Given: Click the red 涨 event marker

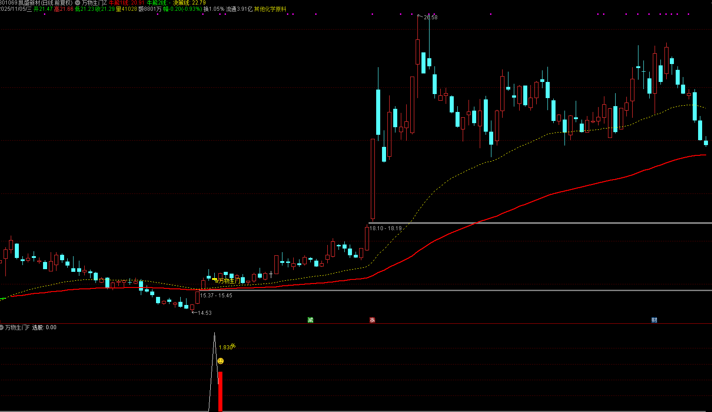Looking at the screenshot, I should 372,320.
